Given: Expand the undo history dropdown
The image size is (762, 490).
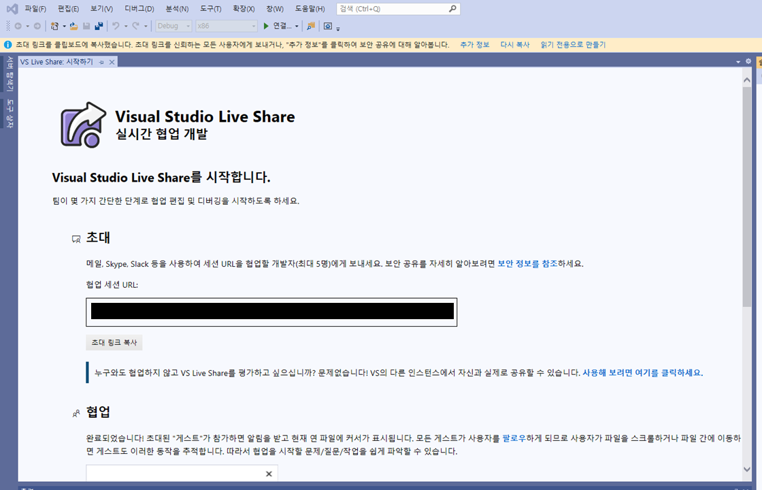Looking at the screenshot, I should coord(126,27).
